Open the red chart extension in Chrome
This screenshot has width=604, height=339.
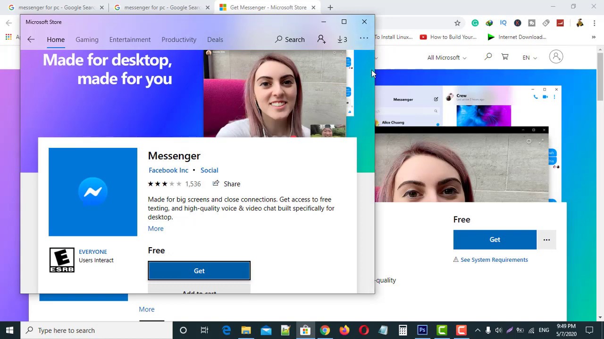coord(560,23)
